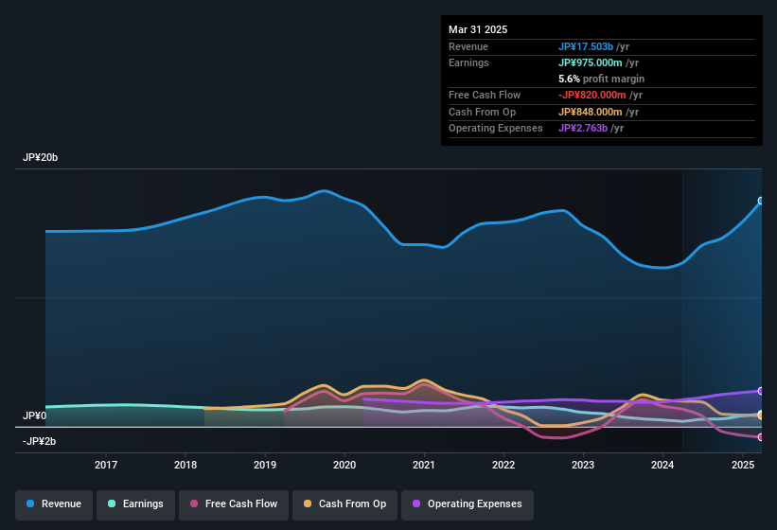Click the 2023 x-axis label

(583, 465)
